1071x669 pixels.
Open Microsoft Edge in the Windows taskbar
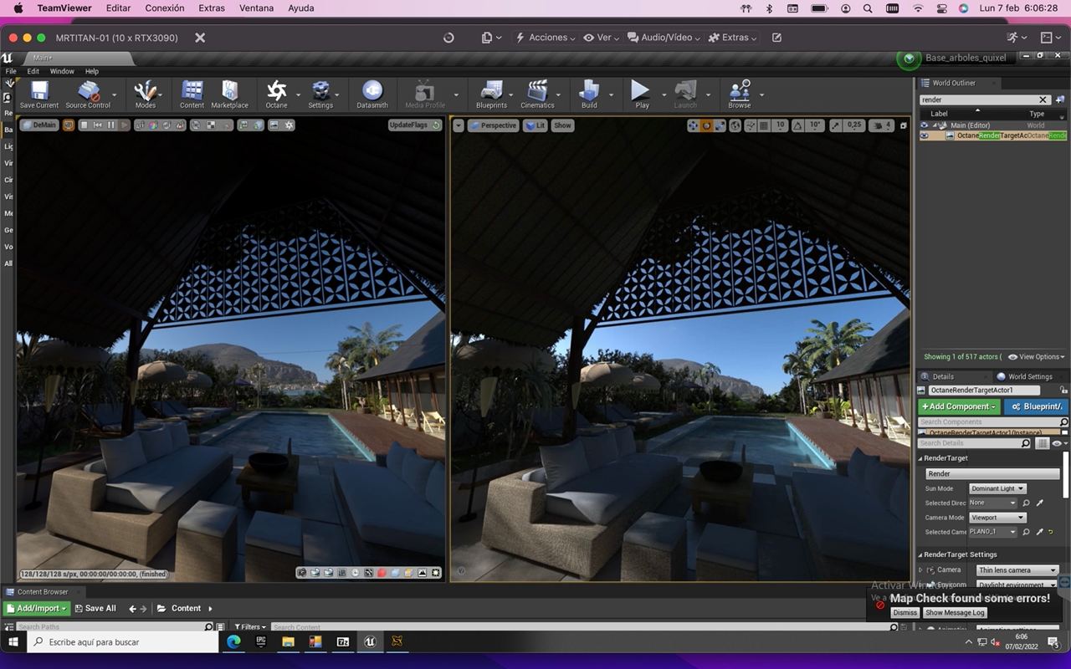coord(233,641)
